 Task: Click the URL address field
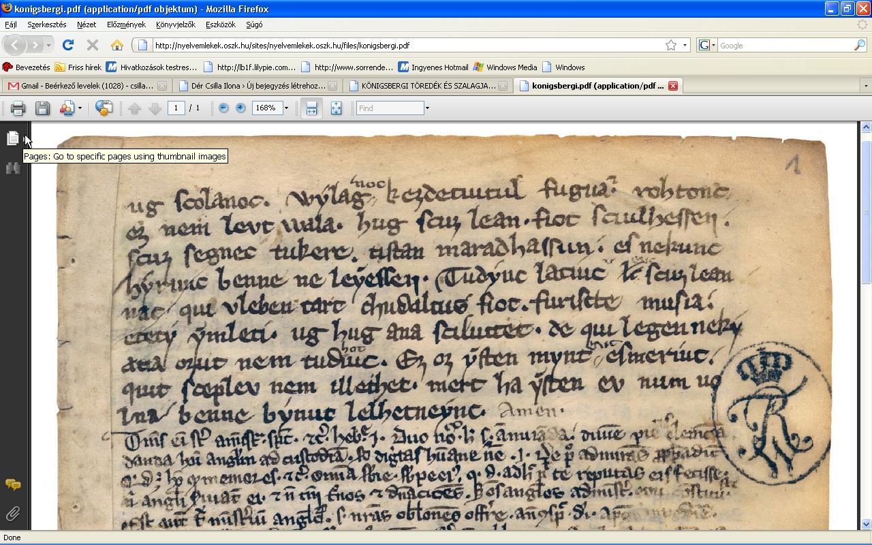[x=407, y=46]
